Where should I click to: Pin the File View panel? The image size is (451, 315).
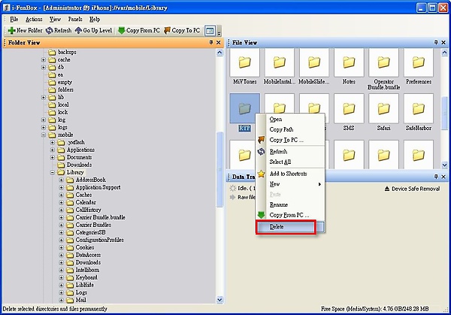tap(435, 43)
